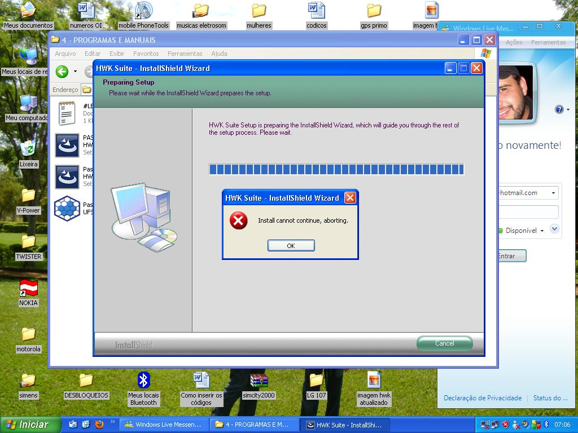The height and width of the screenshot is (433, 578).
Task: Open the TWISTER folder
Action: [28, 247]
